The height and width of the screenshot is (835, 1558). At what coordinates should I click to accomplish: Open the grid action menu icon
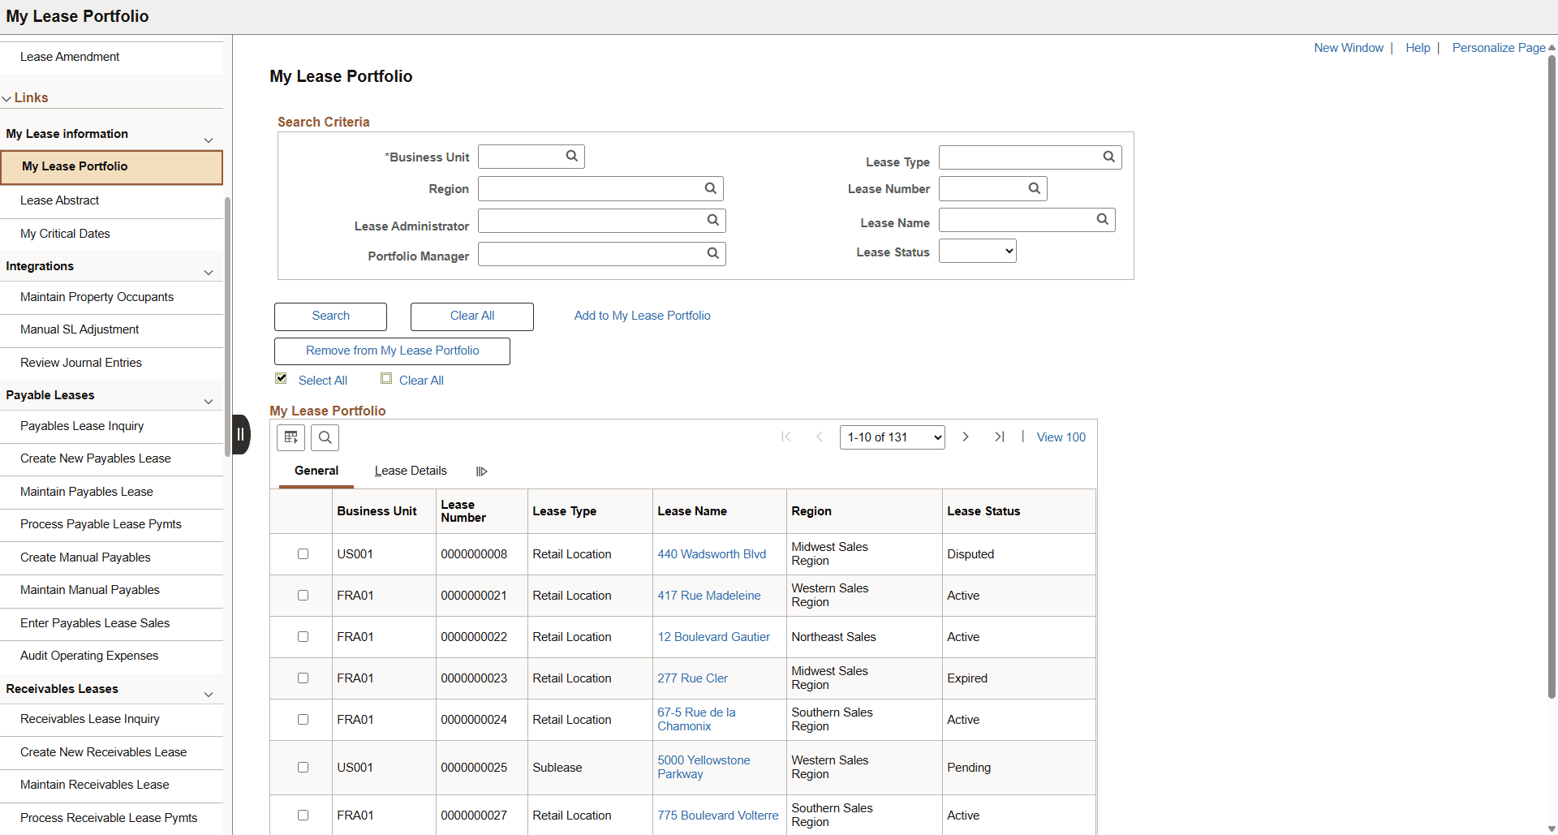click(291, 437)
